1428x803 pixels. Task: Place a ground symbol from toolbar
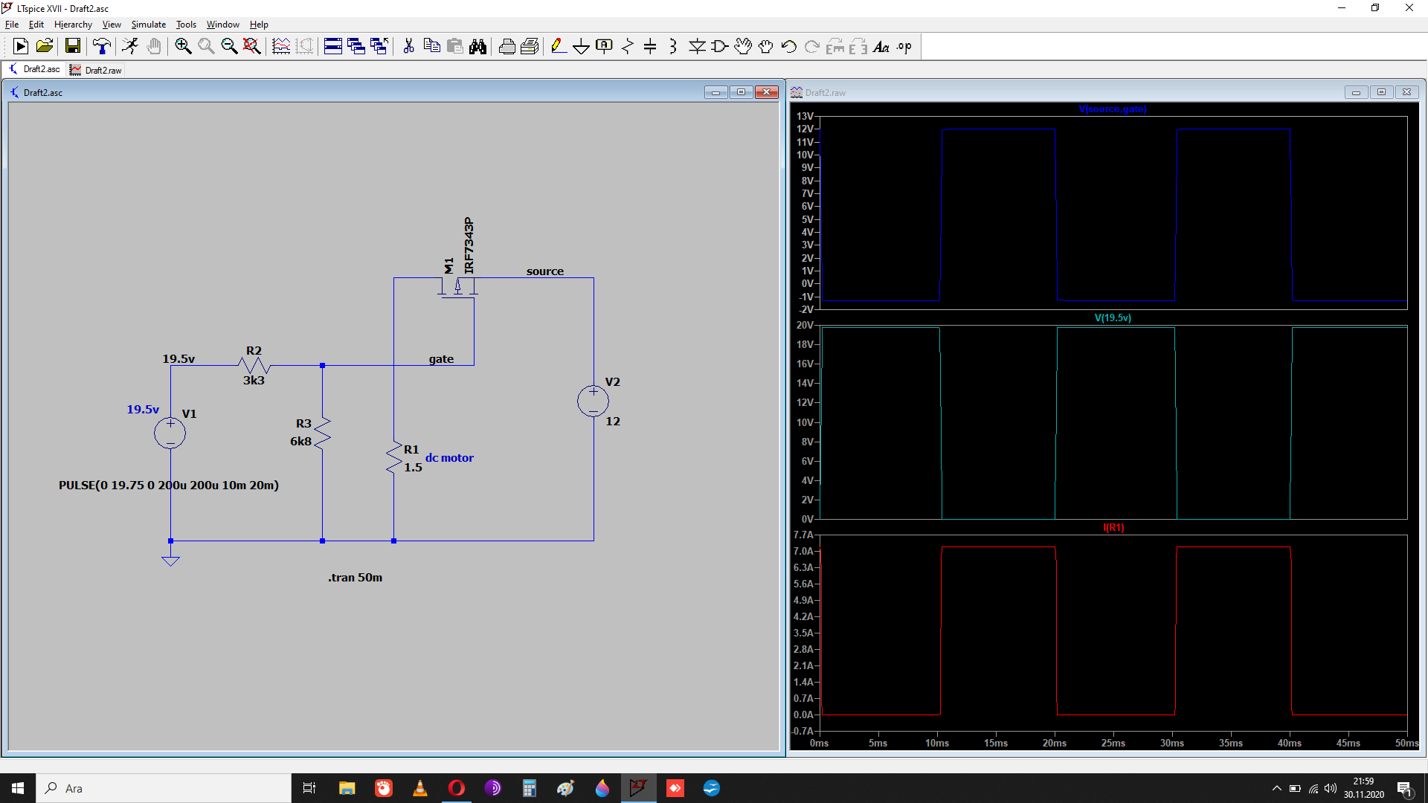(x=582, y=46)
